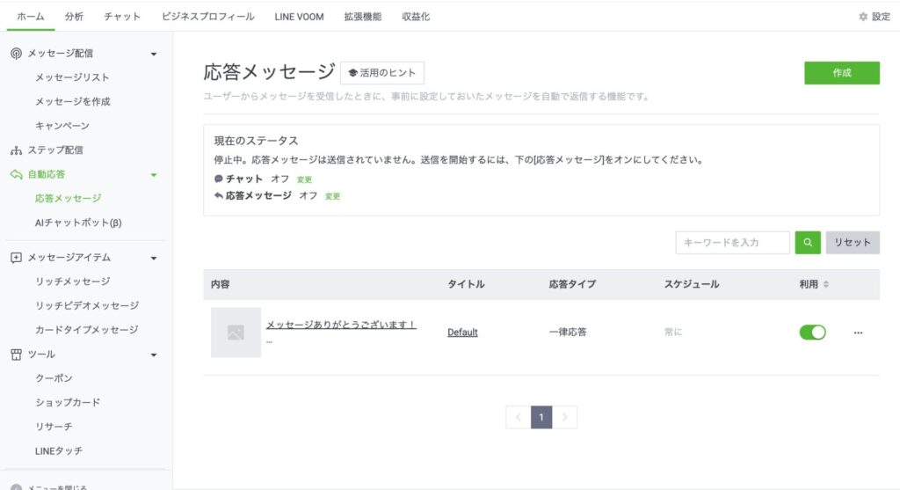Viewport: 900px width, 490px height.
Task: Open the チャット tab
Action: click(122, 17)
